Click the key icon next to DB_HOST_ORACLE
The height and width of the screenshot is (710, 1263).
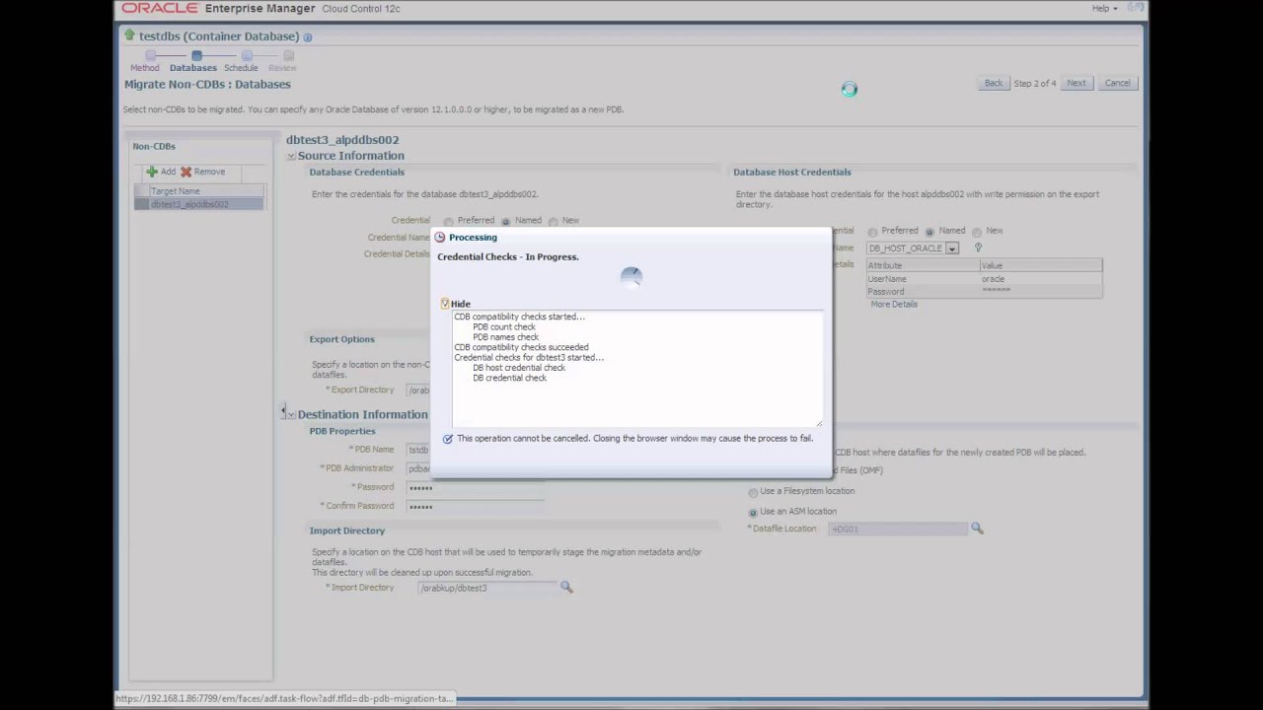click(x=978, y=248)
